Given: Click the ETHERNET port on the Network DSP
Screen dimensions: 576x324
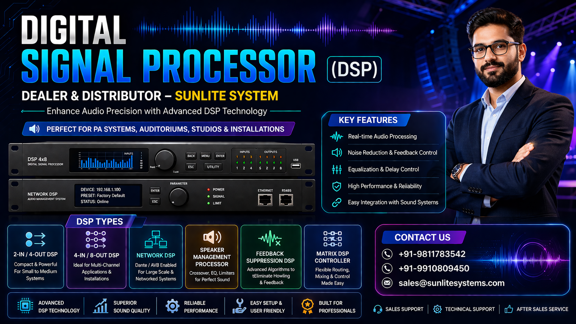Looking at the screenshot, I should click(265, 199).
